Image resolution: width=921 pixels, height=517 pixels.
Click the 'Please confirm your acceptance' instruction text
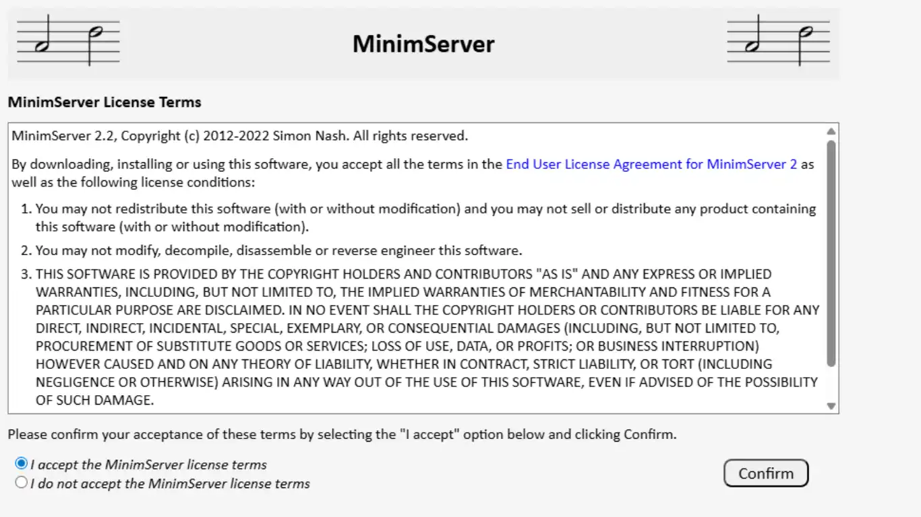[342, 434]
